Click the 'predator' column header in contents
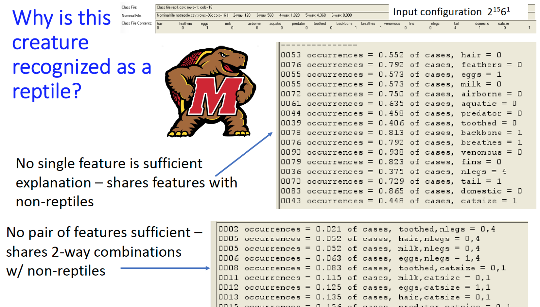Viewport: 540px width, 307px height. (x=298, y=24)
